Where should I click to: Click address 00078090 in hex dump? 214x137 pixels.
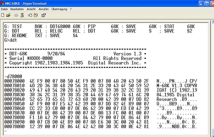(x=14, y=122)
